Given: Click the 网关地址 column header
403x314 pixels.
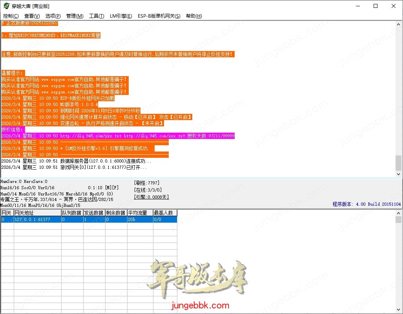Looking at the screenshot, I should click(37, 213).
